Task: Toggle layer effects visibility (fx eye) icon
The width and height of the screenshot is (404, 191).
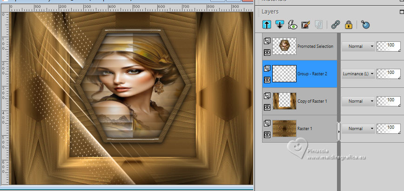Action: (x=292, y=25)
